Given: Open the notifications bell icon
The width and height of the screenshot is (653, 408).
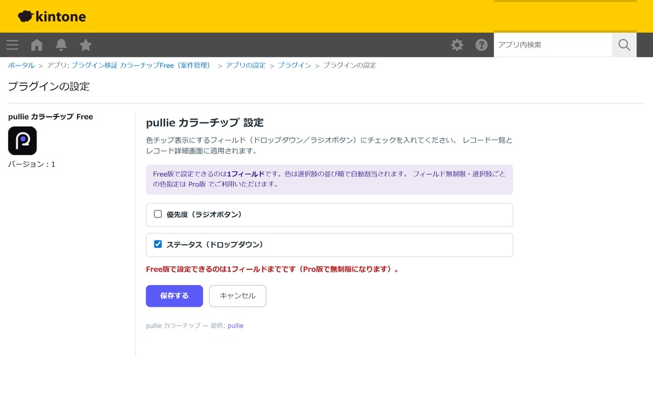Looking at the screenshot, I should pos(61,45).
